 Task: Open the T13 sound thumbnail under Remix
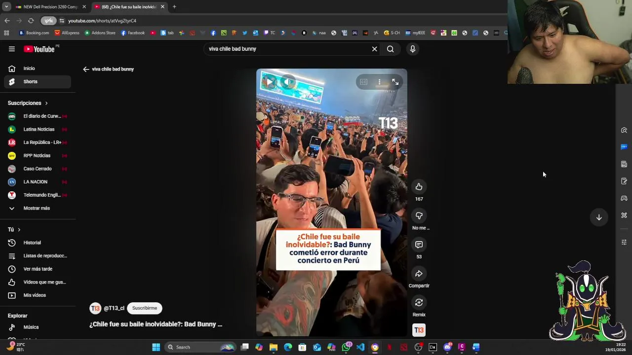[419, 330]
